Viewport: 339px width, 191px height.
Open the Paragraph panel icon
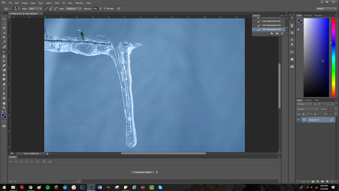292,45
